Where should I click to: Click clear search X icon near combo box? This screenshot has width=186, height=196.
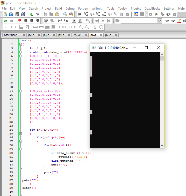pos(117,21)
